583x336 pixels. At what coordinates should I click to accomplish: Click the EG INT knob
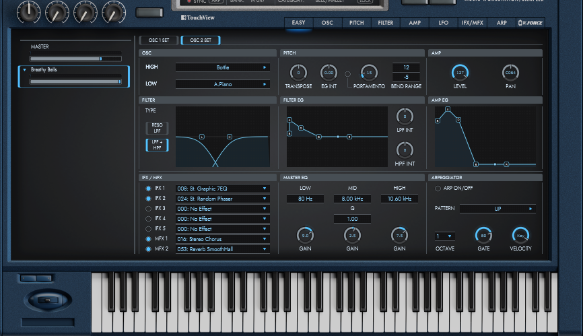click(x=329, y=73)
